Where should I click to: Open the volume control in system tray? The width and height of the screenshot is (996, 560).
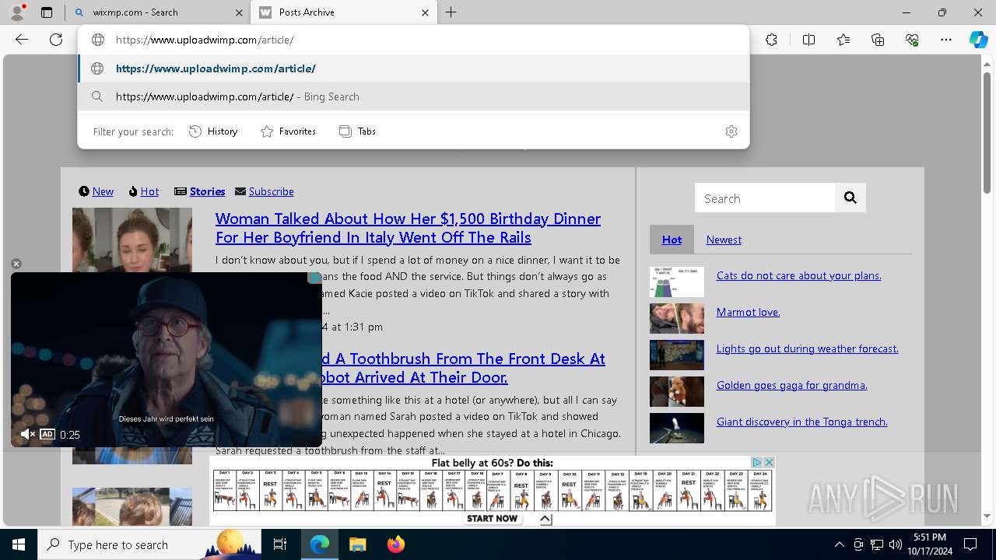896,544
